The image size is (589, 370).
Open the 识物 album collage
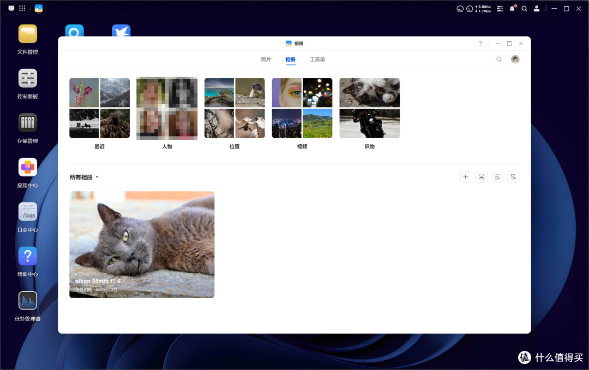[370, 108]
